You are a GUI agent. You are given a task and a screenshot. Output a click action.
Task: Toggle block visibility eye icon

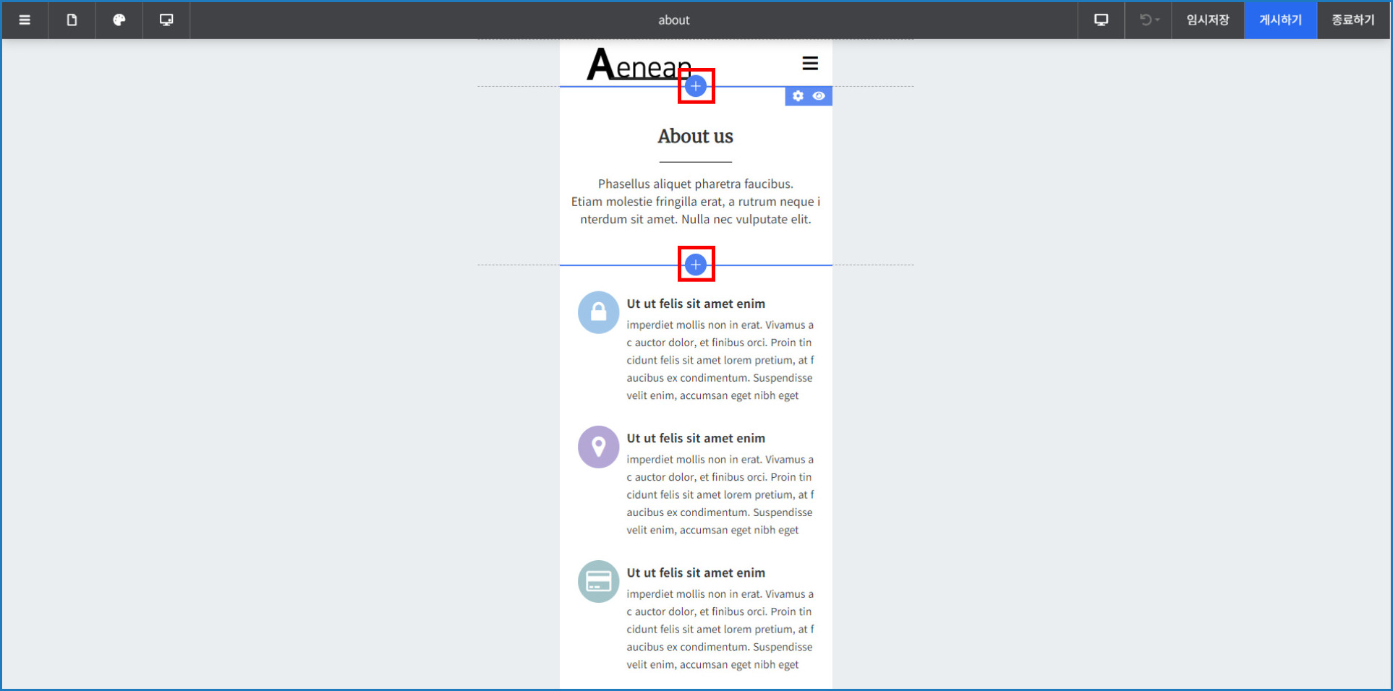[x=819, y=96]
